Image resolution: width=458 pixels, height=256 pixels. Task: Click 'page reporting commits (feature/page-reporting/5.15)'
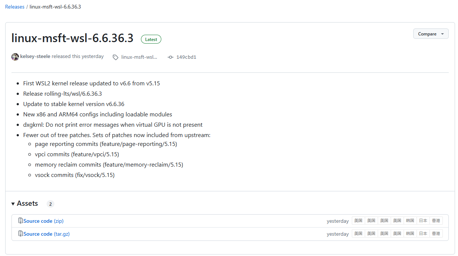[106, 144]
